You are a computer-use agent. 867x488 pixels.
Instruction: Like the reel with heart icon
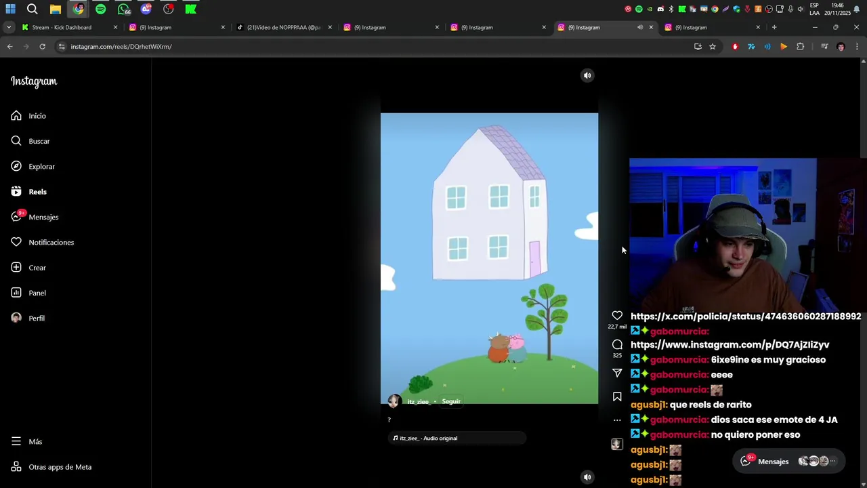[617, 316]
